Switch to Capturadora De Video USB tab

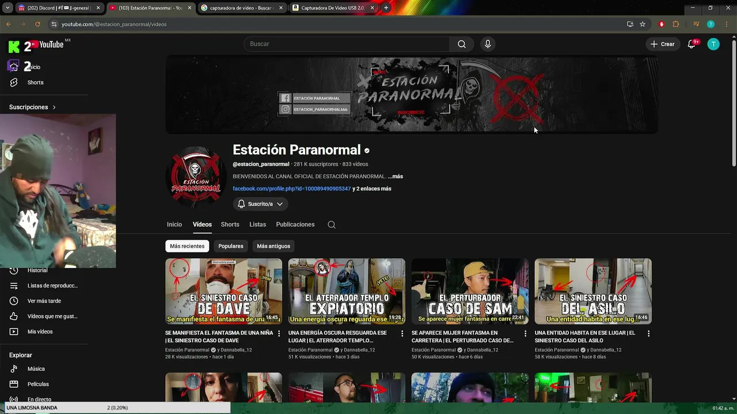[x=333, y=8]
